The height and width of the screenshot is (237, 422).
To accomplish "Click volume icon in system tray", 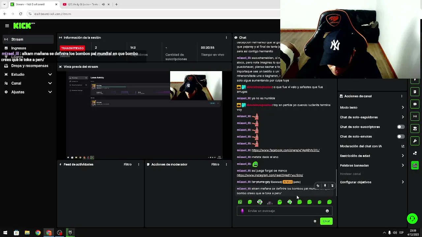I will click(395, 233).
